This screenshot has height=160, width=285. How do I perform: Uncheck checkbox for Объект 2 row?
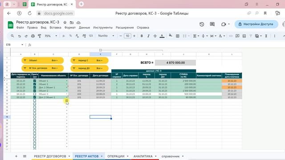click(x=35, y=91)
